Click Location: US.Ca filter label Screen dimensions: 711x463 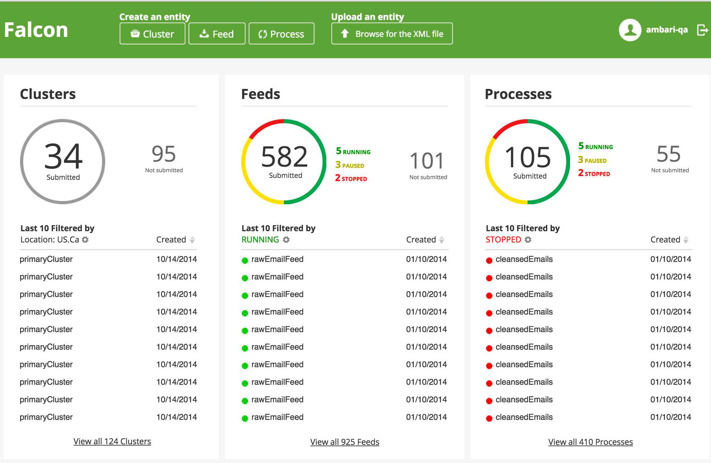(50, 240)
